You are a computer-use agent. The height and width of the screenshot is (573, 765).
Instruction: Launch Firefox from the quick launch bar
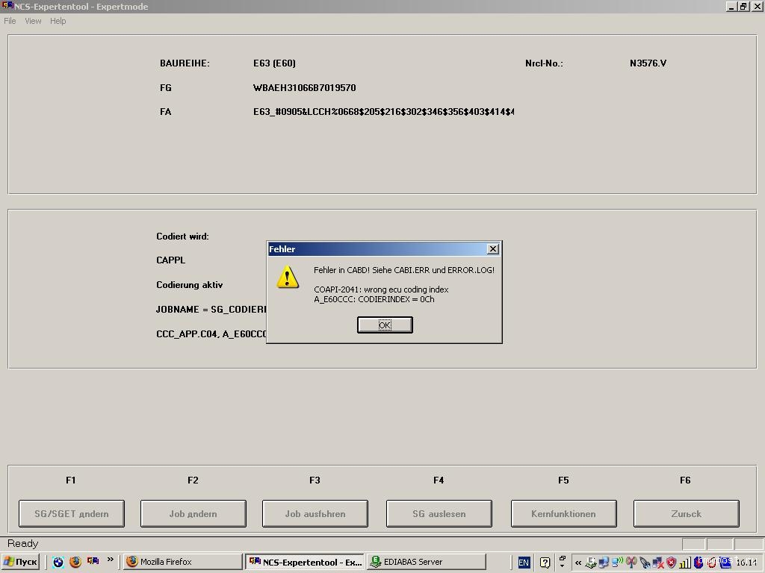pyautogui.click(x=75, y=562)
